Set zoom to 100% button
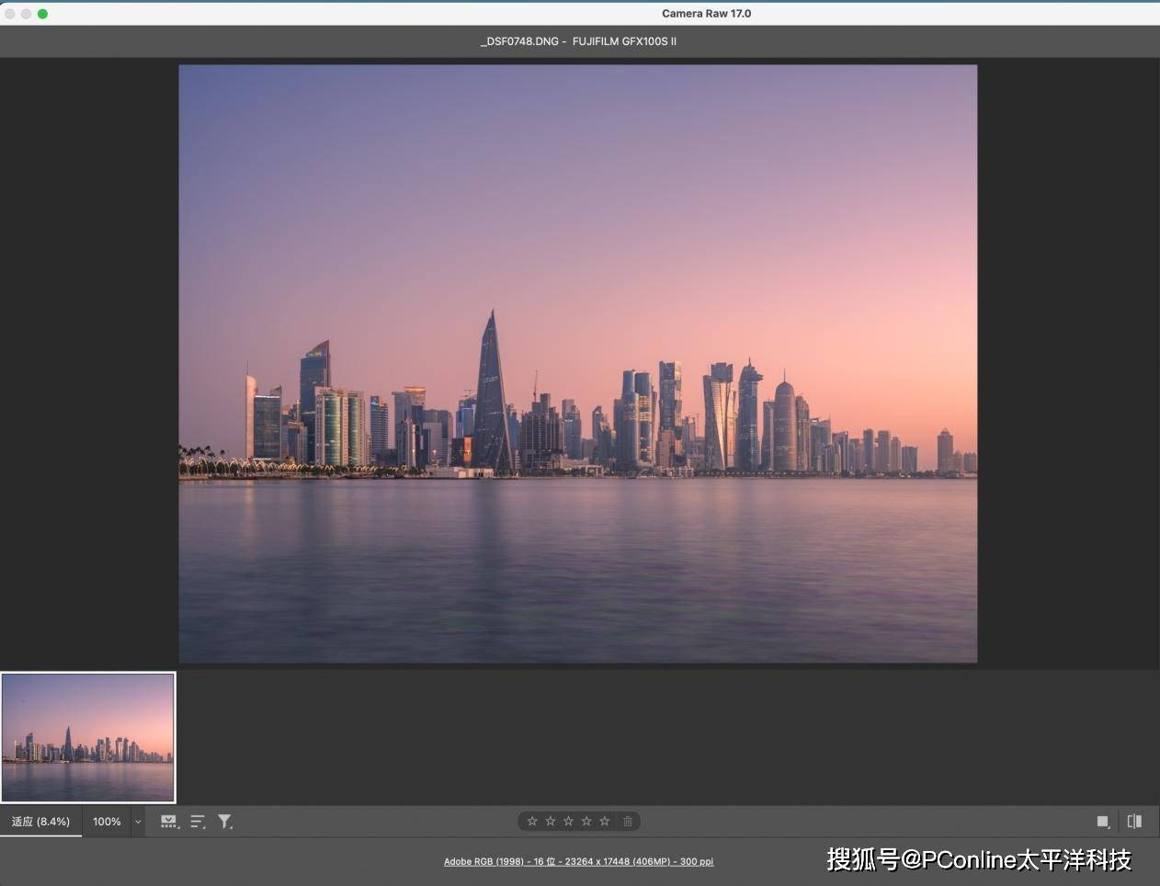The image size is (1160, 886). click(107, 822)
